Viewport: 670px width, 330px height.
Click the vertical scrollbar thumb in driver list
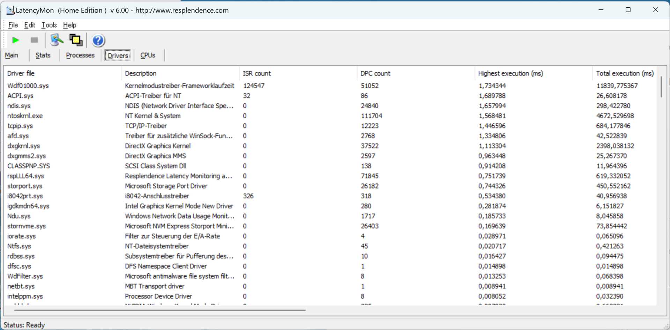tap(661, 87)
